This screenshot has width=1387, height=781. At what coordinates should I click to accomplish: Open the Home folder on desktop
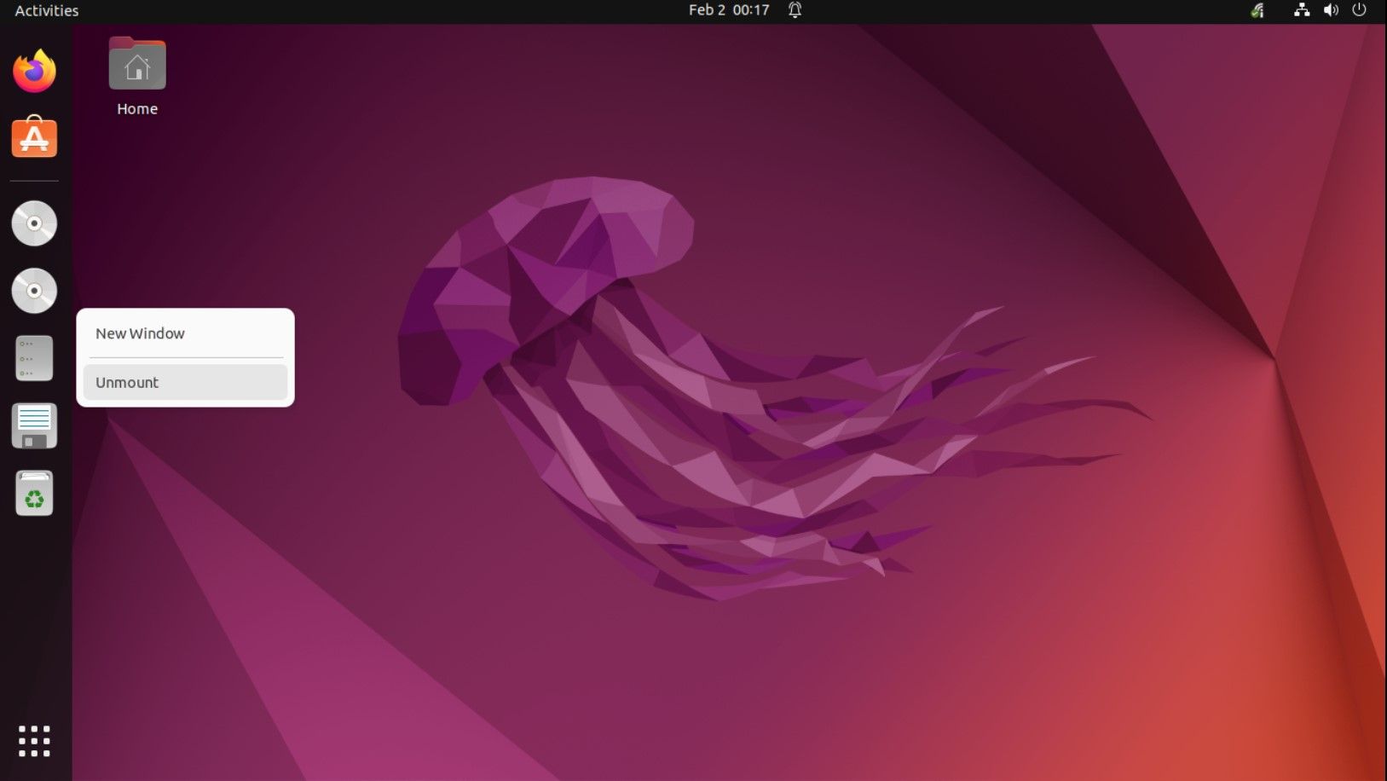coord(137,65)
